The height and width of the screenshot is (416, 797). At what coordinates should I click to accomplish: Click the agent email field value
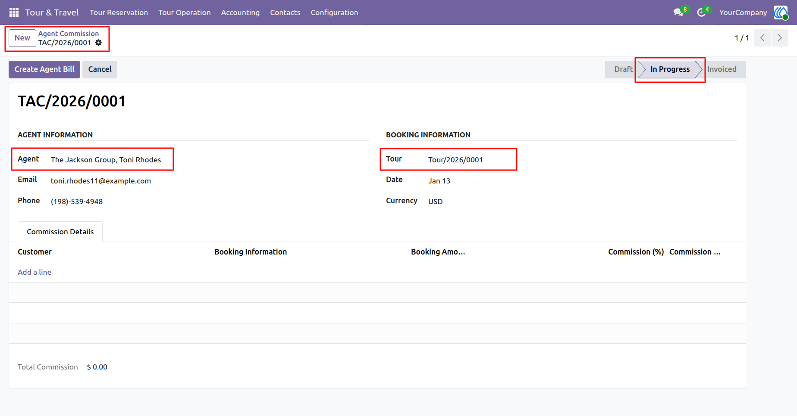click(x=101, y=181)
